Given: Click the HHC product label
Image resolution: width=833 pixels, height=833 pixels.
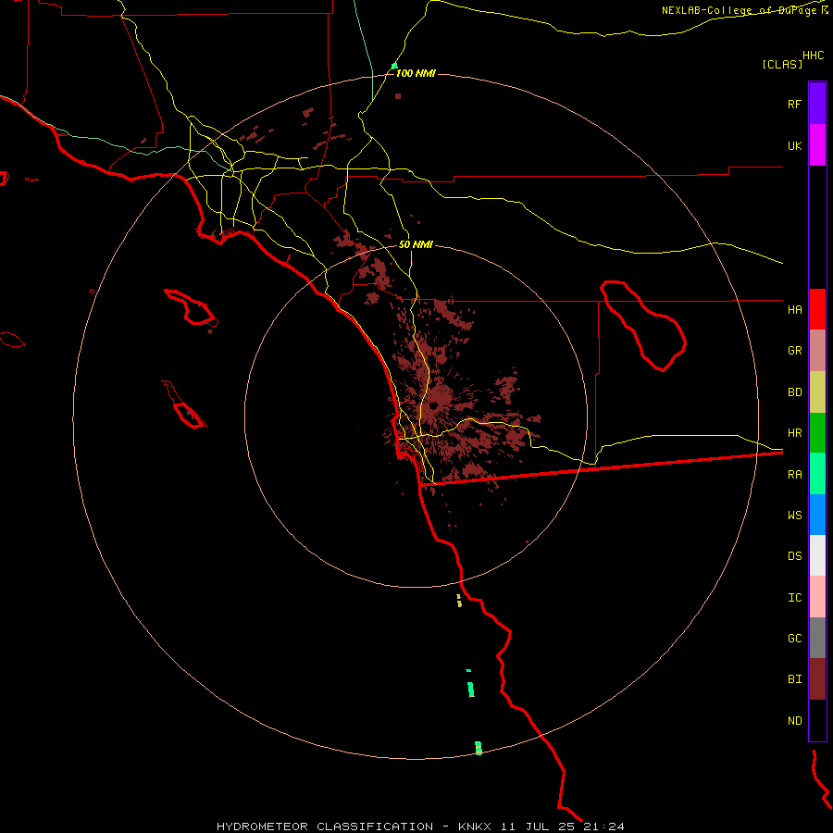Looking at the screenshot, I should pos(813,56).
